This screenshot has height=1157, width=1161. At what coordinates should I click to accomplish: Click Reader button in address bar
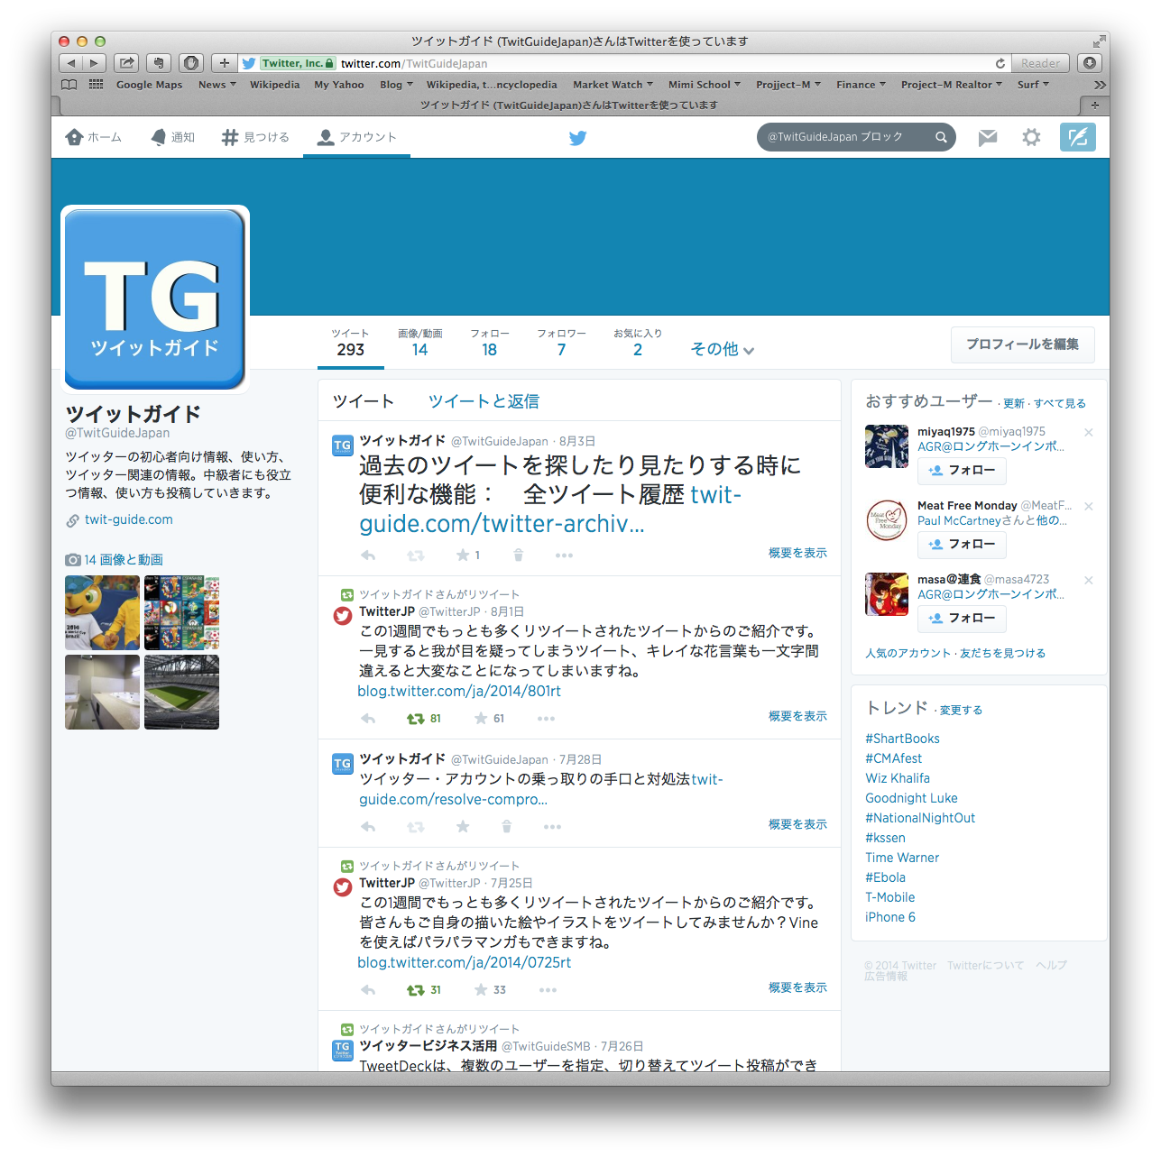pos(1040,63)
